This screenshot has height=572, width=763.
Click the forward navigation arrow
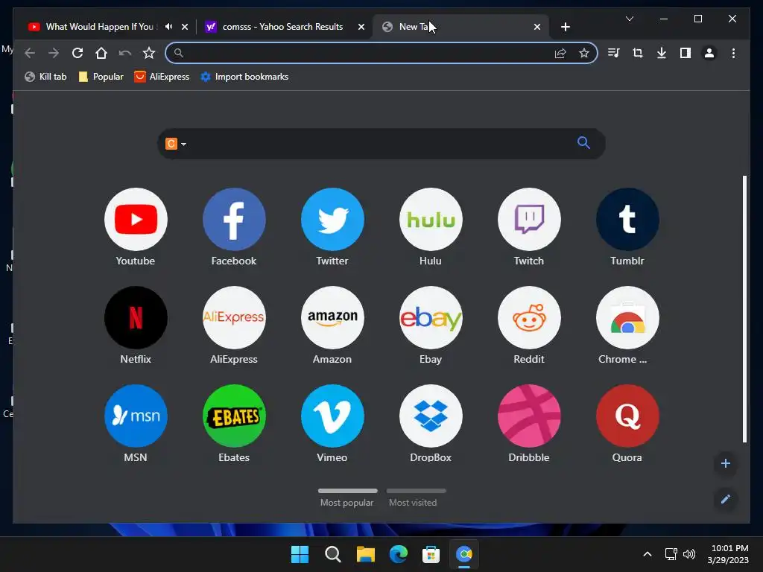pos(54,53)
